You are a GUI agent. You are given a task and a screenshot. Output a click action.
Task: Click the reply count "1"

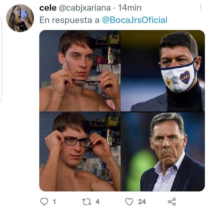click(54, 201)
